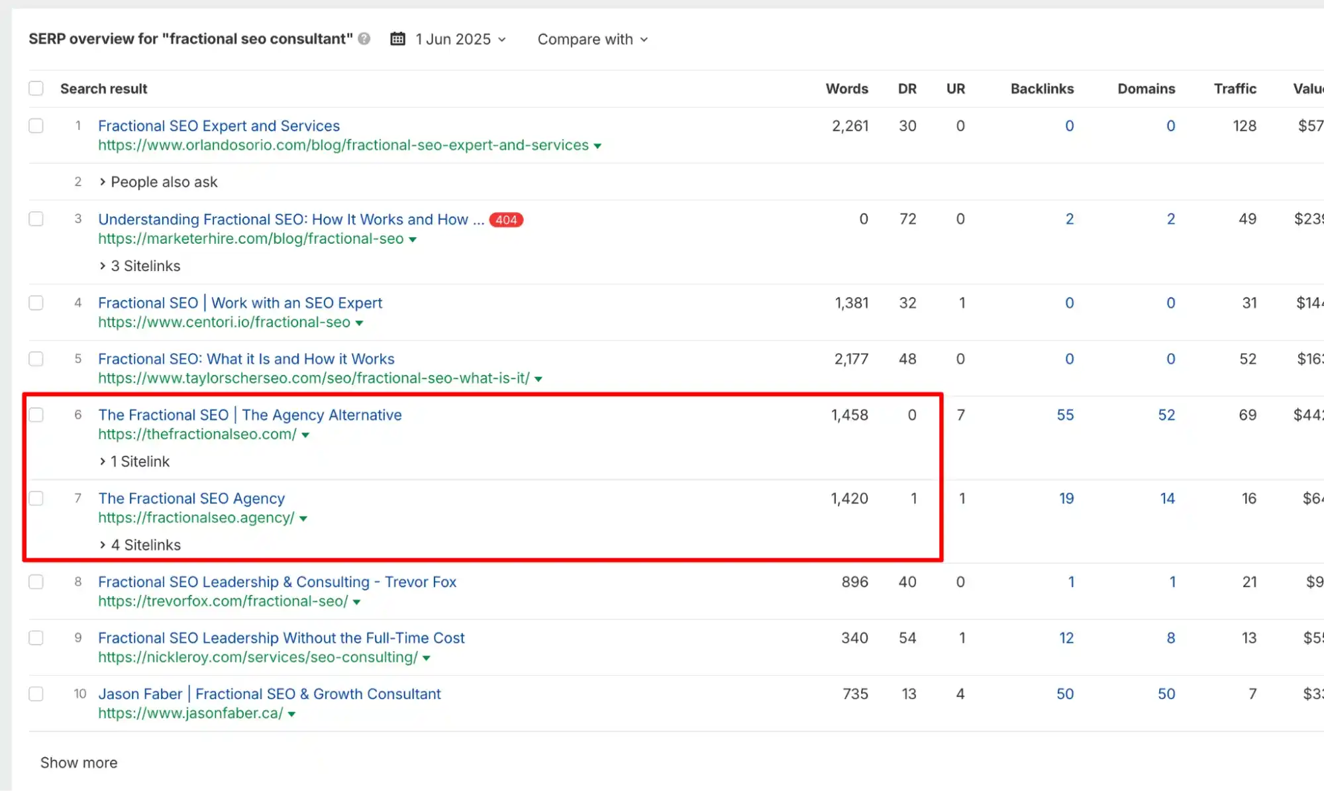The image size is (1324, 791).
Task: Check the box for the nickleroy.com result
Action: (x=36, y=638)
